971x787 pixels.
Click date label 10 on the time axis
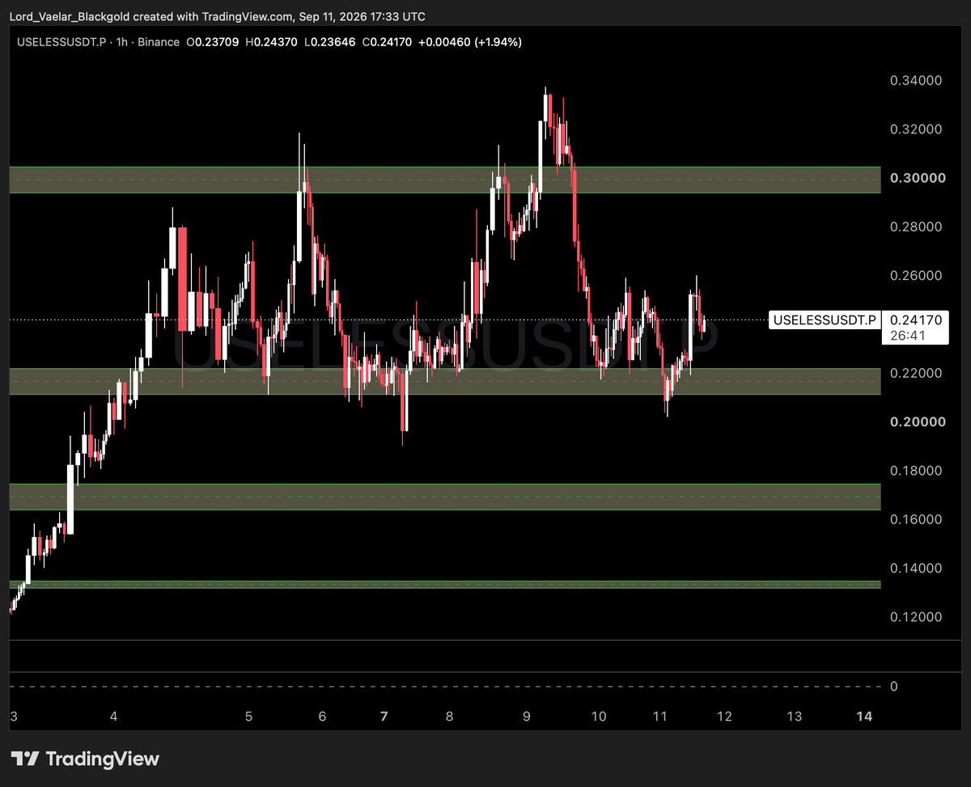point(599,717)
